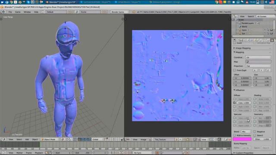Click the play animation button
The width and height of the screenshot is (276, 155).
[x=123, y=153]
